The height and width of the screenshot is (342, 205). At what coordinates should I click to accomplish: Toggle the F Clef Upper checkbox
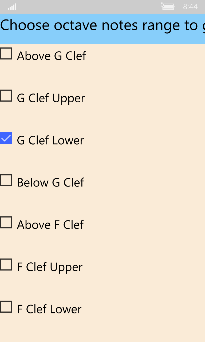tap(6, 265)
